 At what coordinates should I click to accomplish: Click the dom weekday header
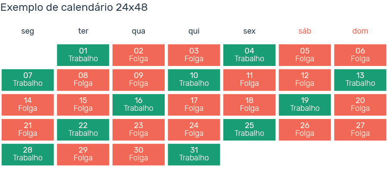pos(360,31)
